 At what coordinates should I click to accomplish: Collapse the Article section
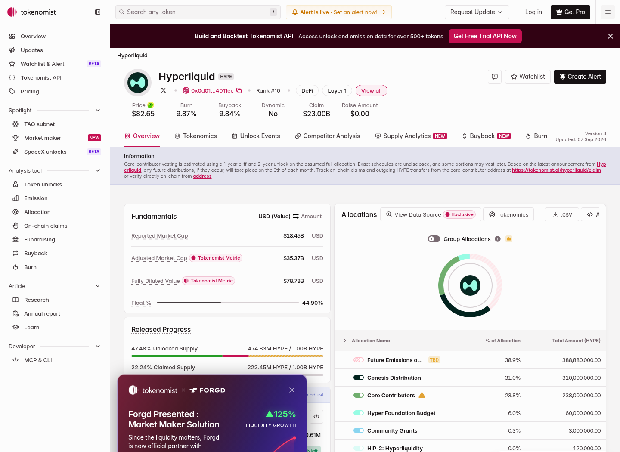point(98,286)
